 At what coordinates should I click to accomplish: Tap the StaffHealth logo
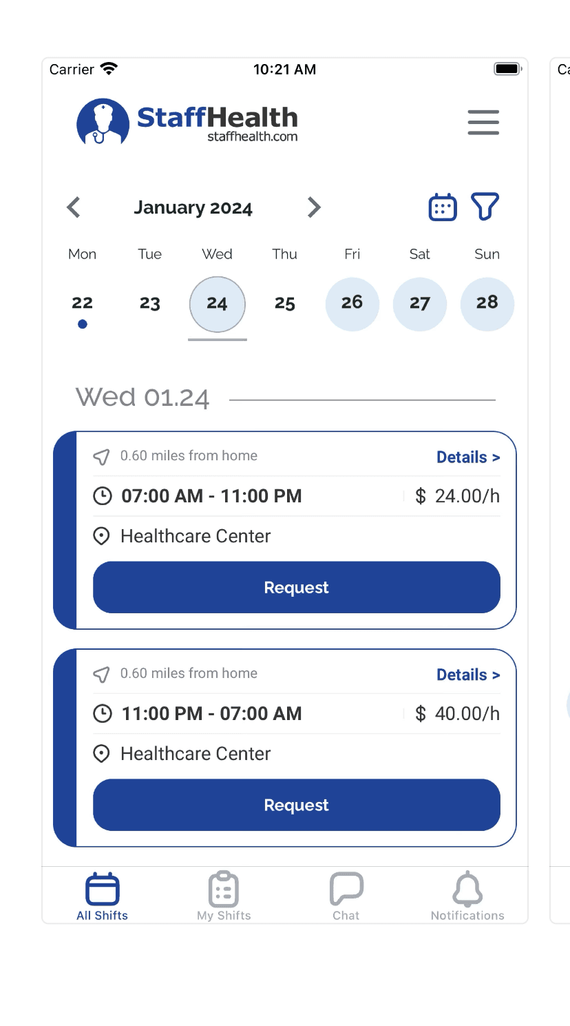tap(187, 122)
